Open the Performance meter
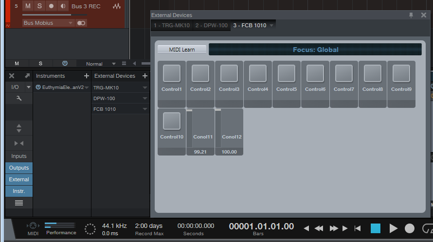This screenshot has height=242, width=433. click(60, 228)
